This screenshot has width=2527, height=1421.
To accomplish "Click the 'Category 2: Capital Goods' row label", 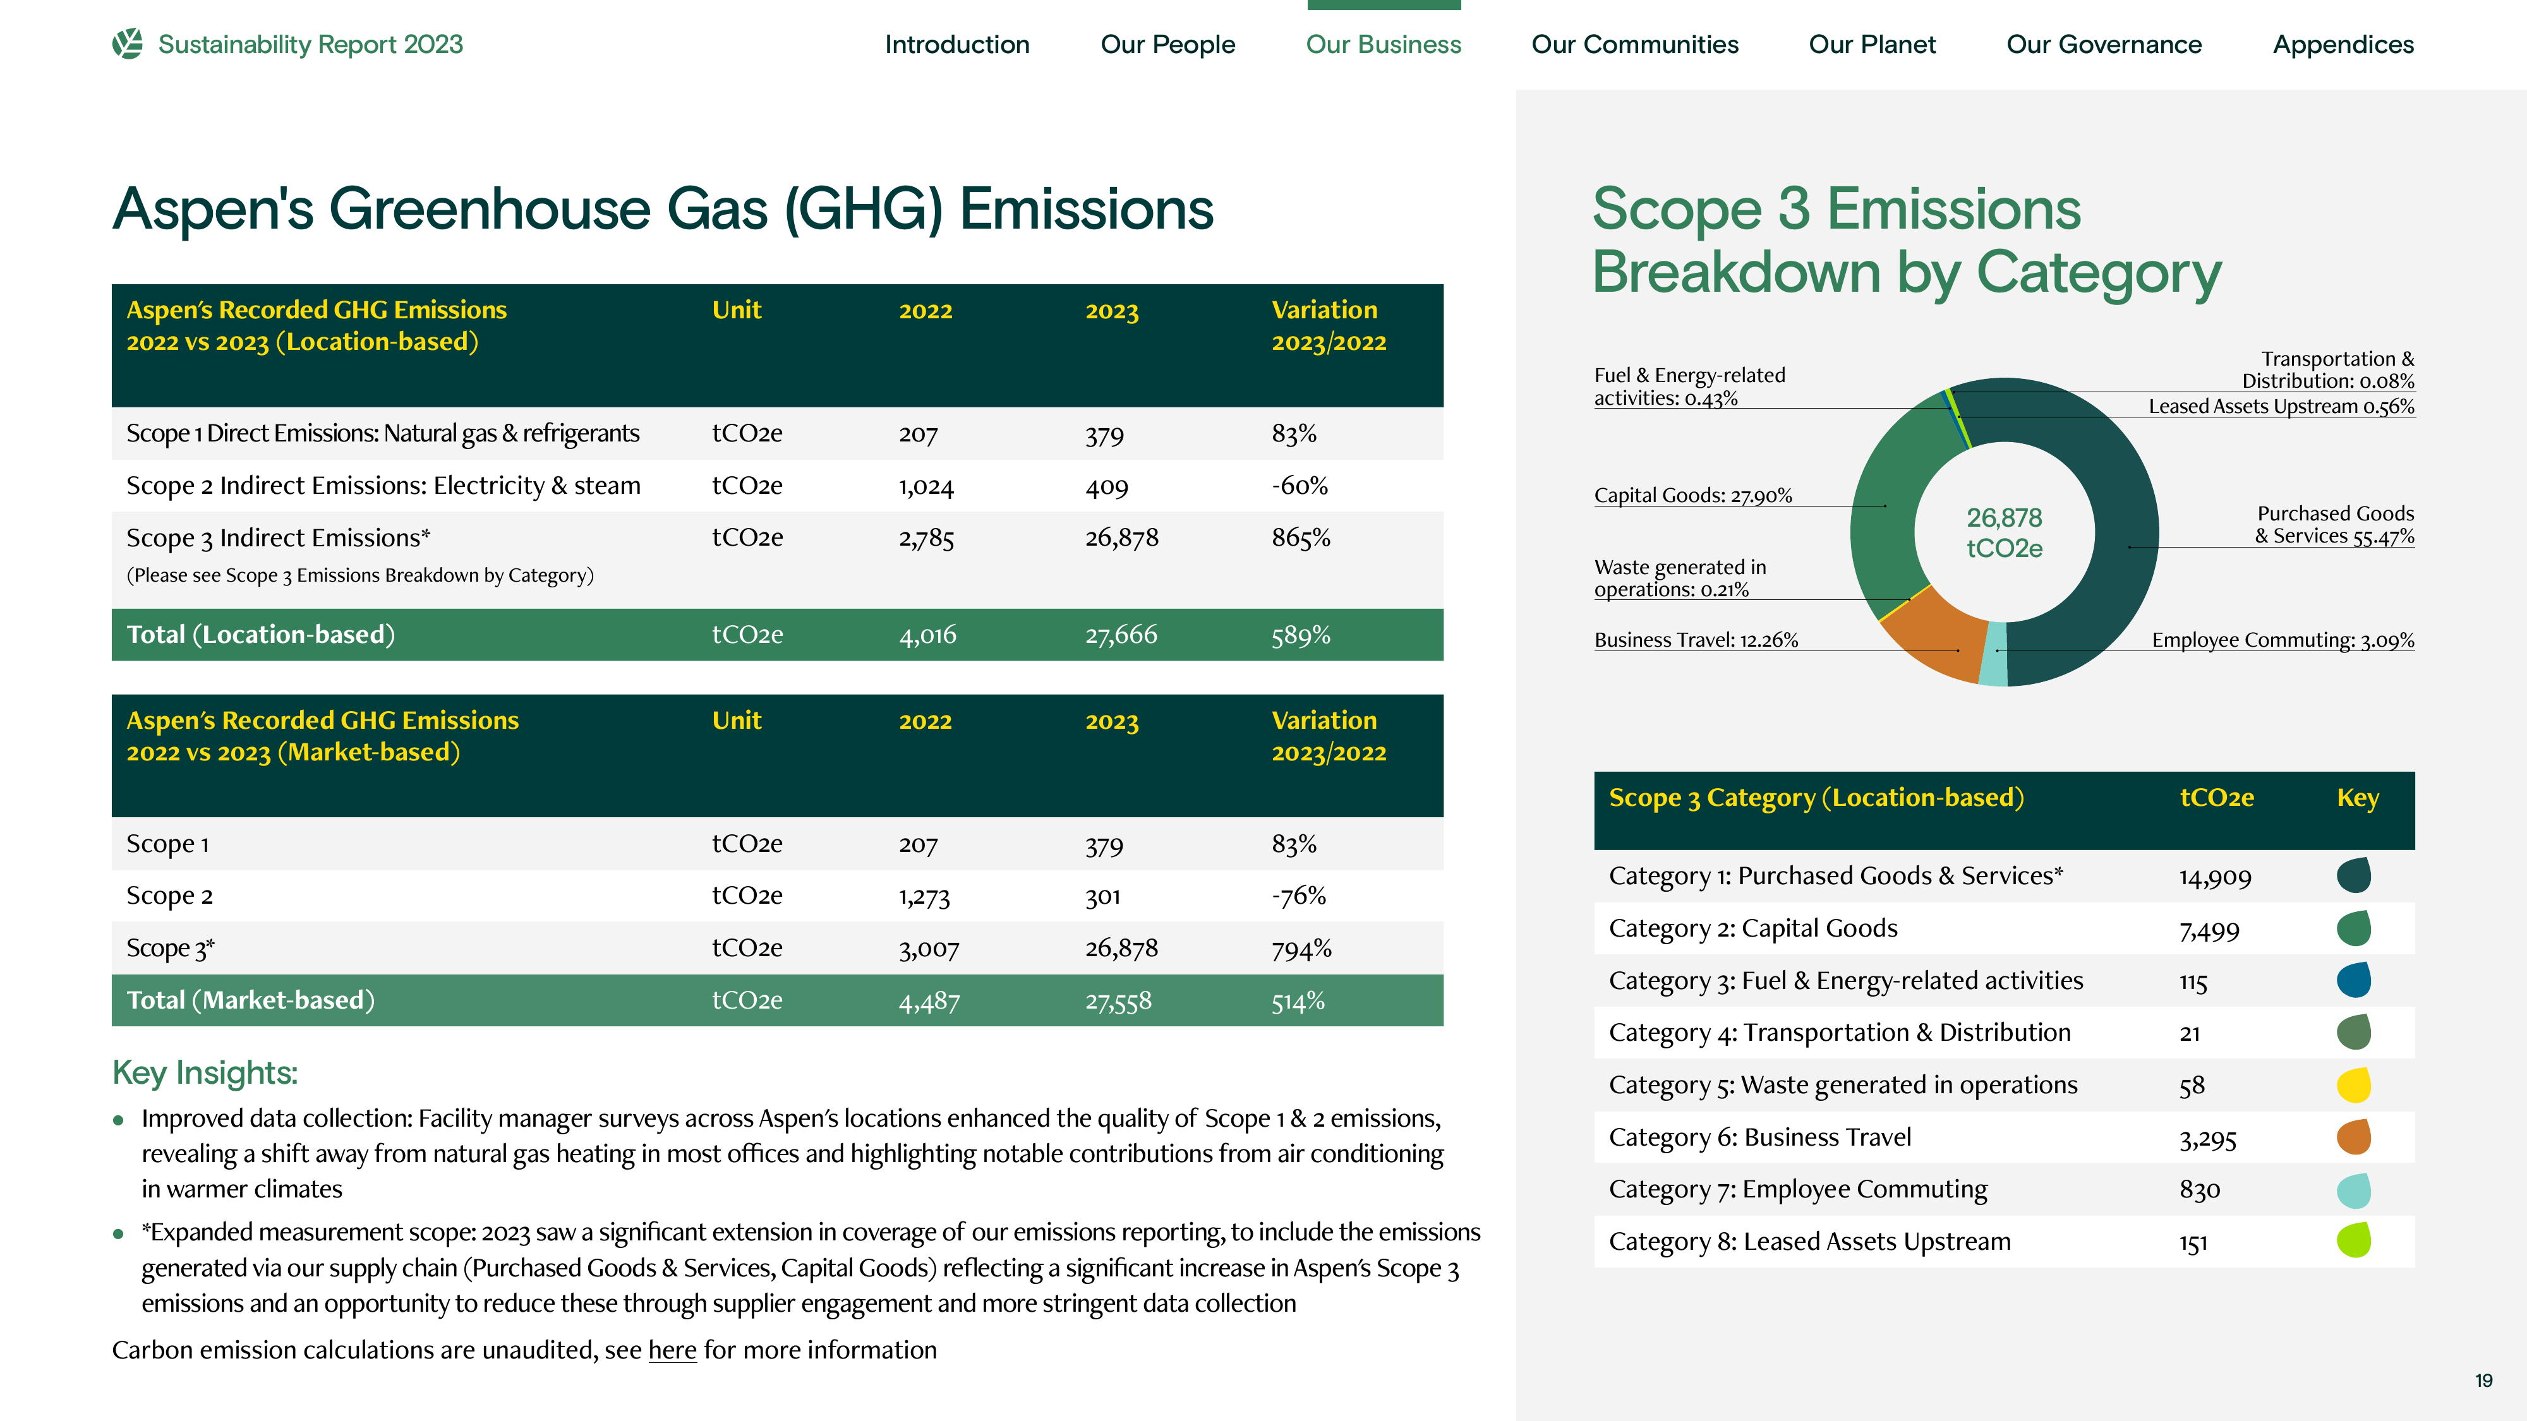I will point(1753,928).
